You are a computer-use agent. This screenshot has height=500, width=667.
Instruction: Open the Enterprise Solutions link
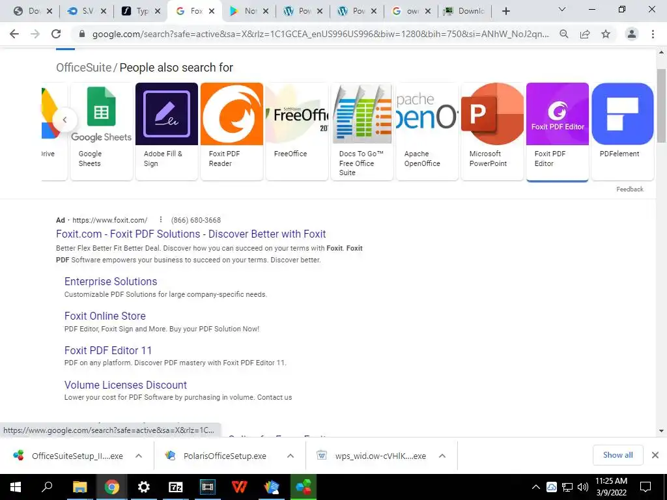click(111, 281)
